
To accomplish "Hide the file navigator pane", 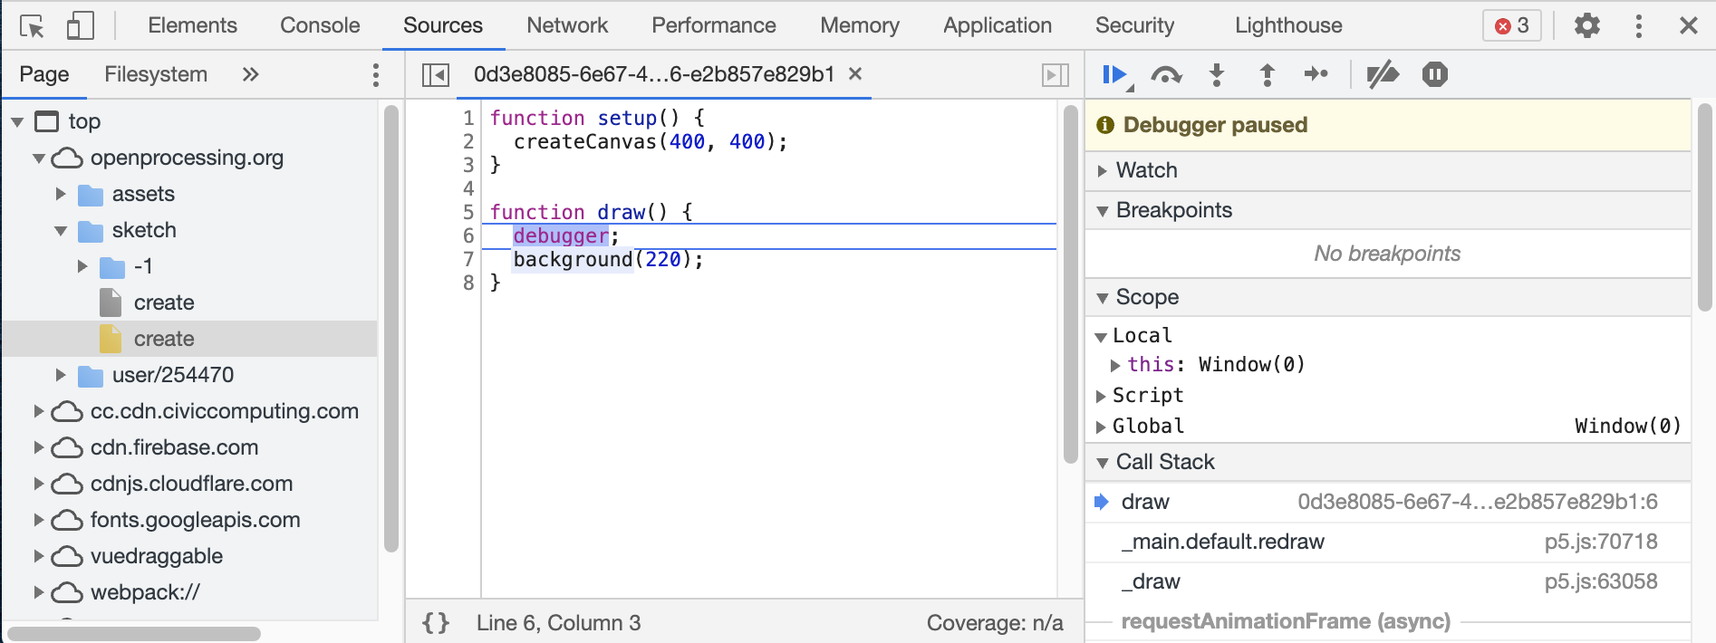I will pyautogui.click(x=436, y=74).
